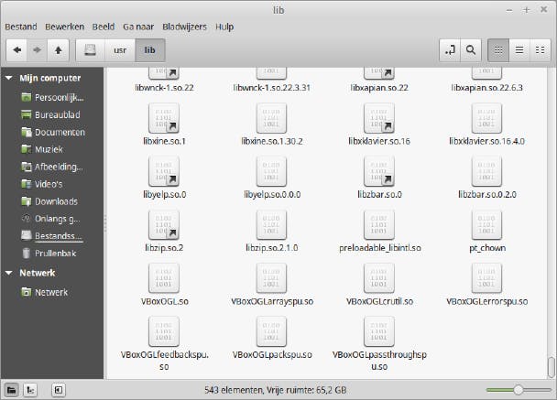Open Muziek in the sidebar
Screen dimensions: 557x400
[42, 149]
